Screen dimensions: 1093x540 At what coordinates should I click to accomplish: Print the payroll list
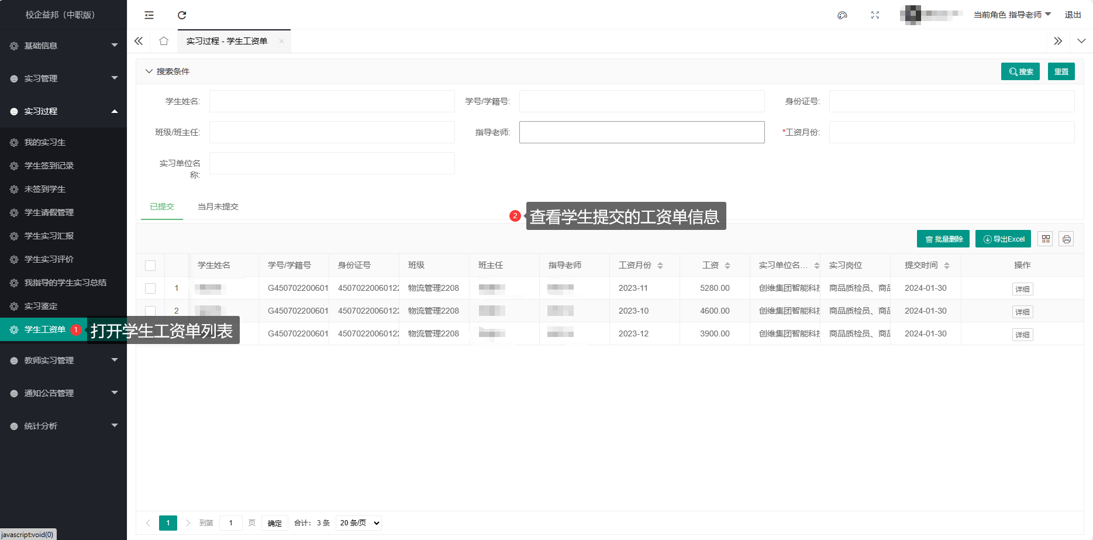(1066, 239)
